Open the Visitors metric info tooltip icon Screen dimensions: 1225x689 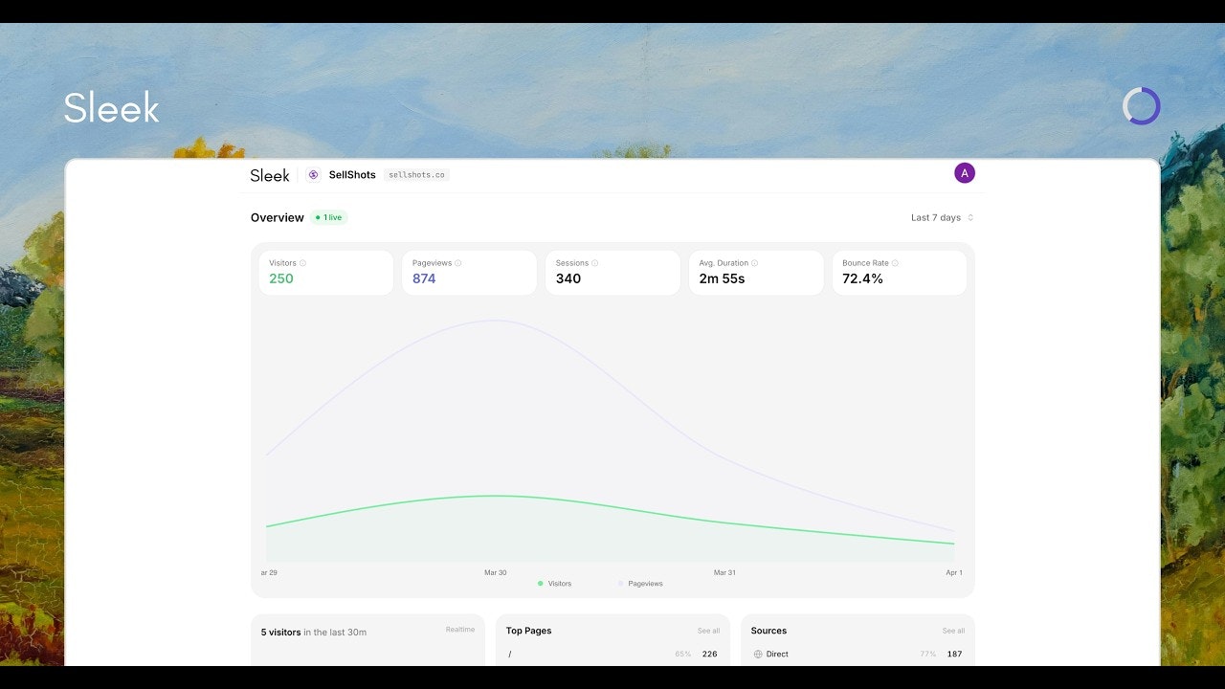click(304, 262)
